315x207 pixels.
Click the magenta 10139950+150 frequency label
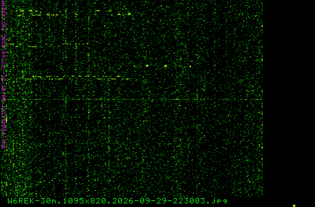[x=3, y=127]
